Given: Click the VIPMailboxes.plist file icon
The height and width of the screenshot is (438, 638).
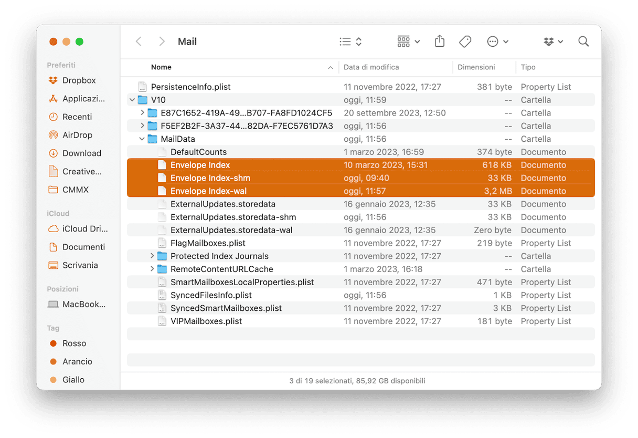Looking at the screenshot, I should tap(163, 321).
